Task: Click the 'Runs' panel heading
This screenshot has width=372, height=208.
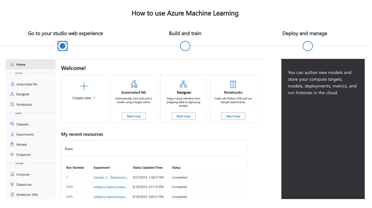Action: click(69, 149)
